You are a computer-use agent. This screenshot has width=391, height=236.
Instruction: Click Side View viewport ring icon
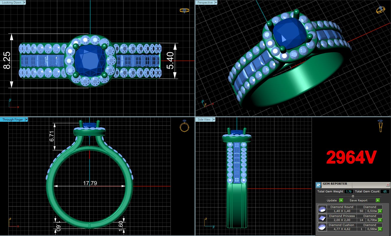coord(380,126)
